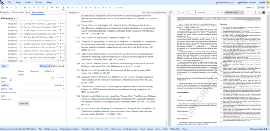
Task: Click the Comment toolbar button
Action: [x=118, y=7]
